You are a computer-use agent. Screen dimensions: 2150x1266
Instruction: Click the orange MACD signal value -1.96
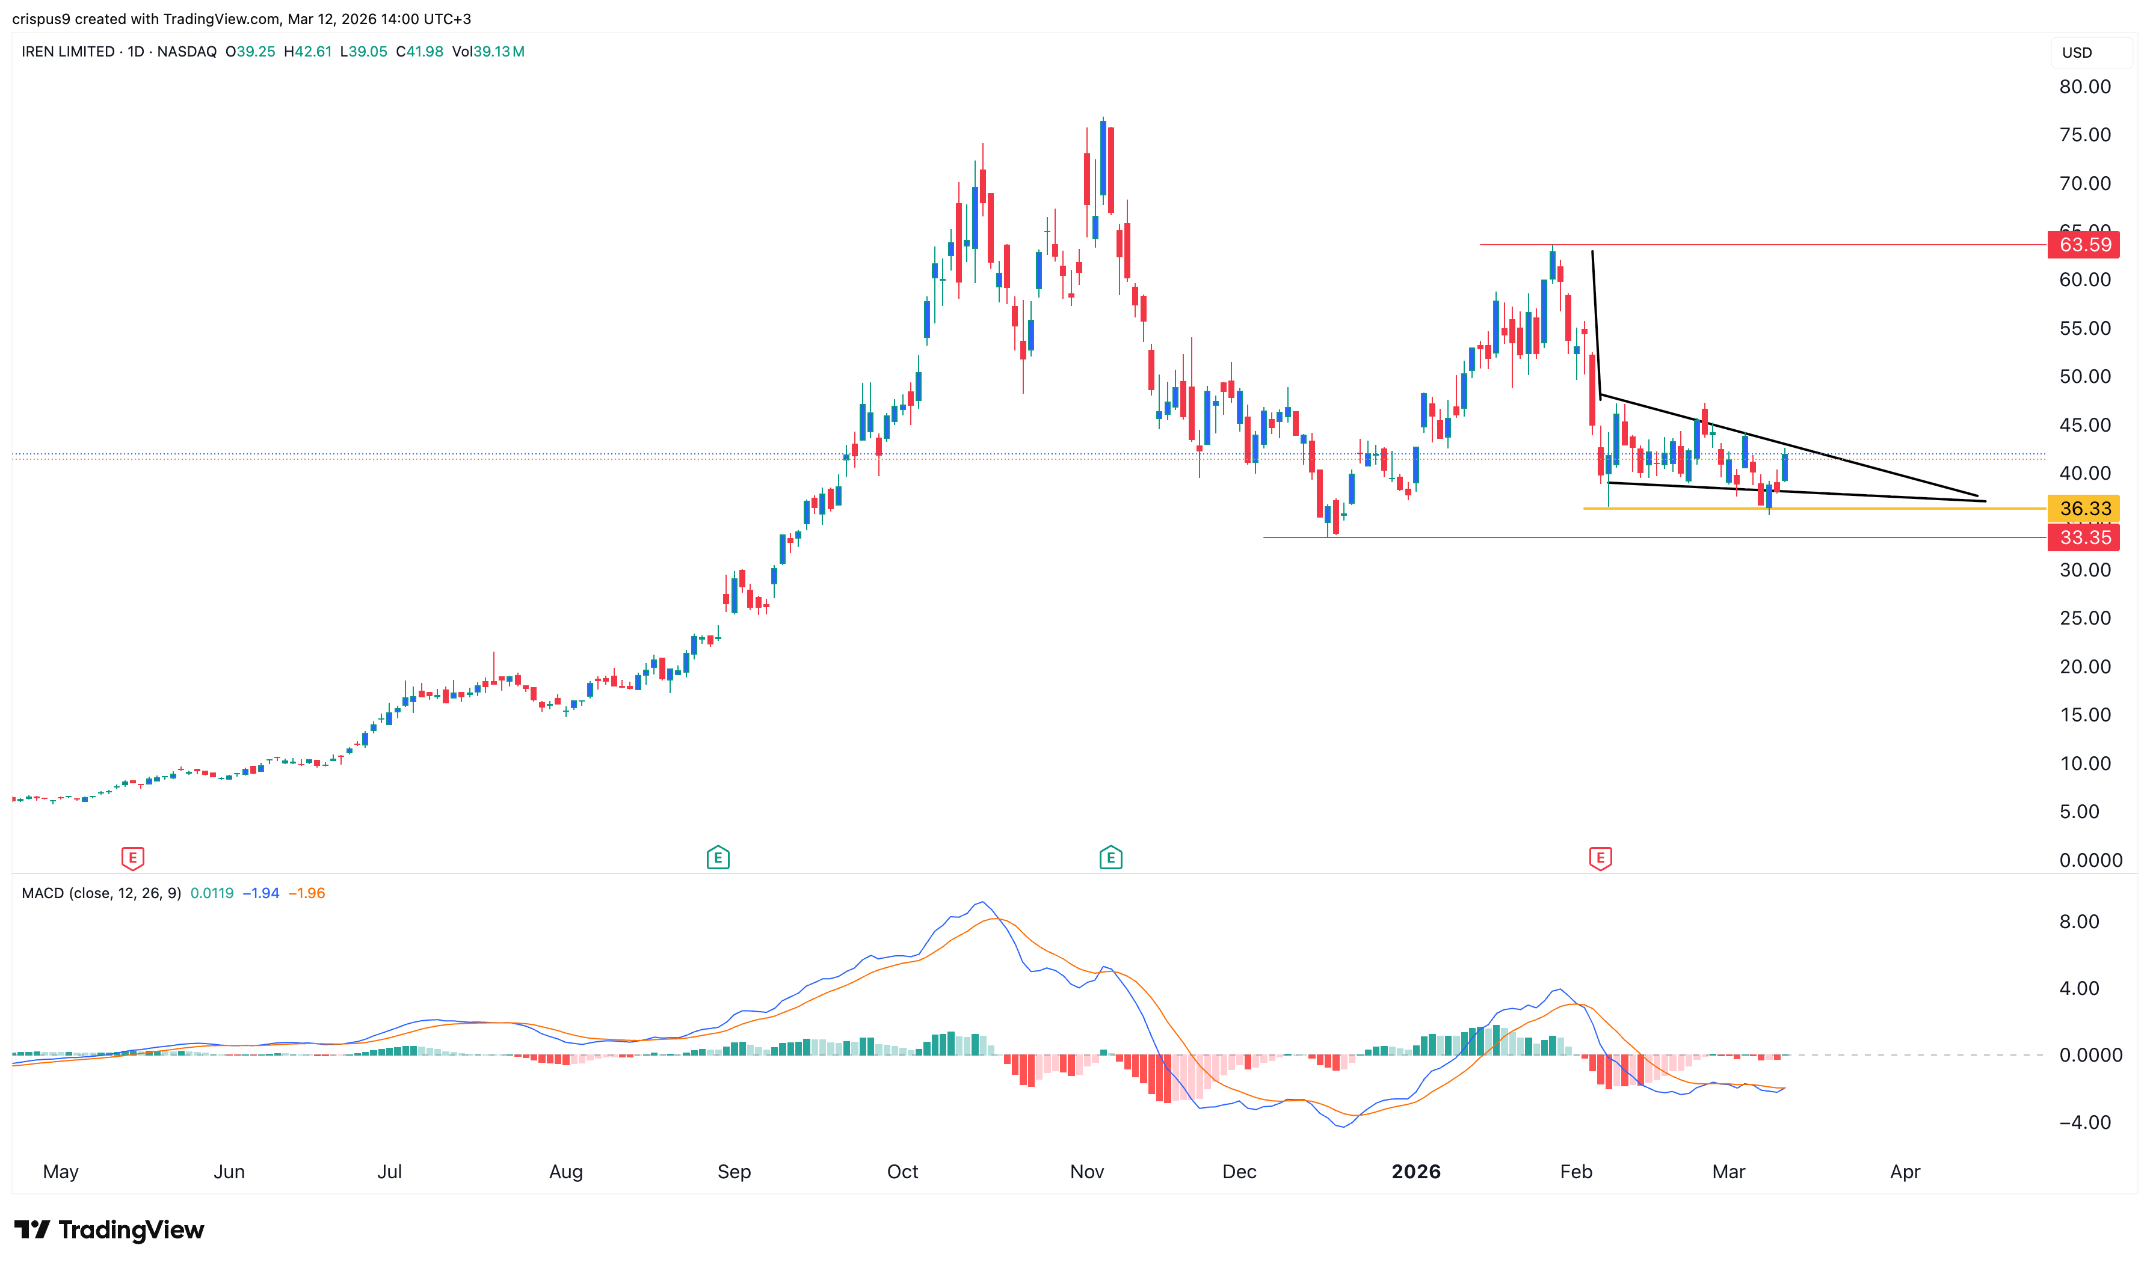(x=306, y=893)
